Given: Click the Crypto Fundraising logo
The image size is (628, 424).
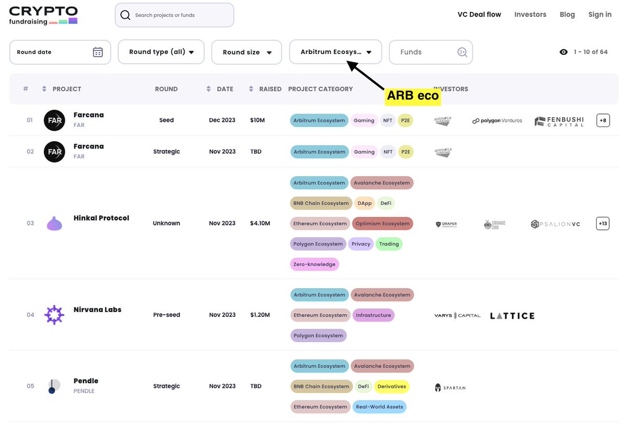Looking at the screenshot, I should [43, 16].
